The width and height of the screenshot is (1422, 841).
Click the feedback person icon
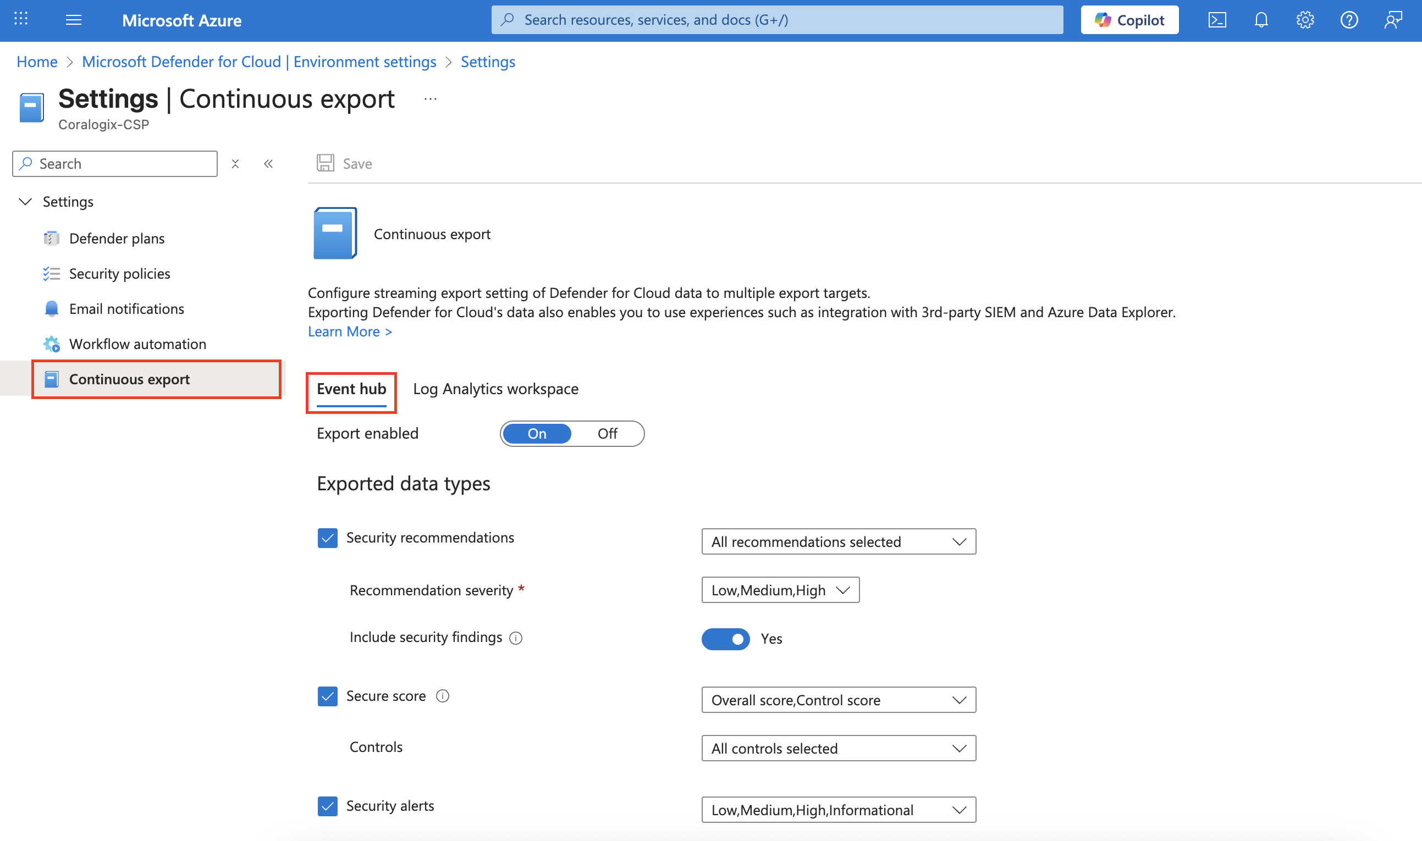point(1392,20)
